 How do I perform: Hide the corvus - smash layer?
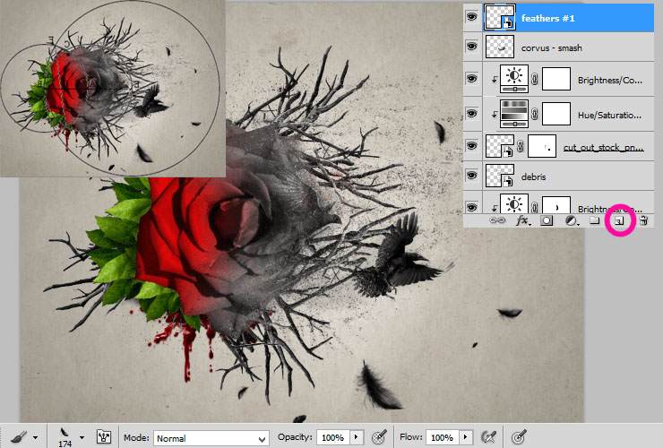[x=472, y=47]
